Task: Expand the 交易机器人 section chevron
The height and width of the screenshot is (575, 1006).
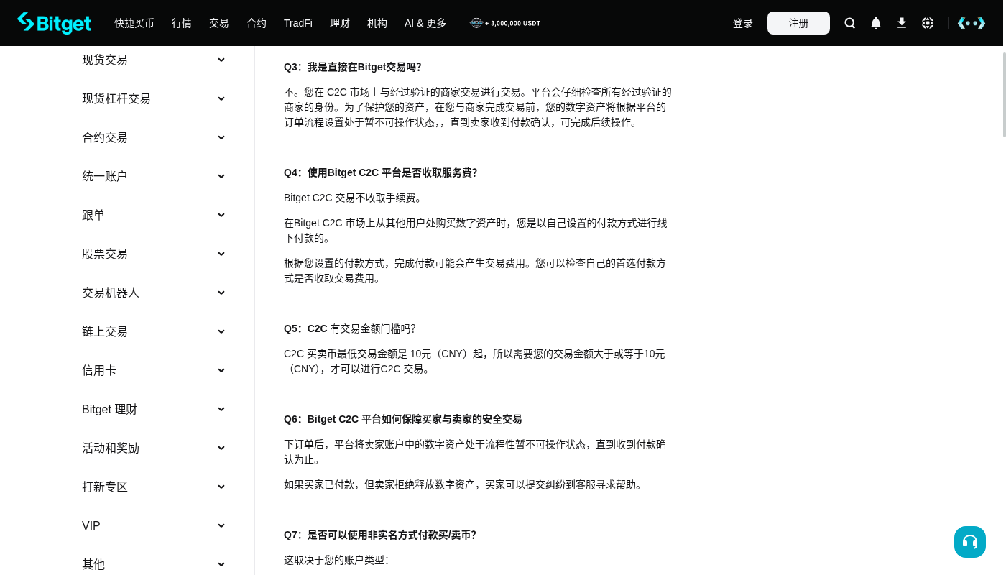Action: 221,293
